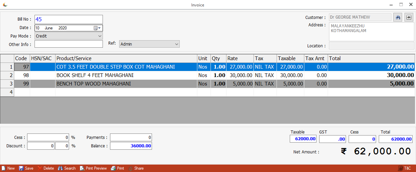416x172 pixels.
Task: Select row header 3
Action: 7,84
